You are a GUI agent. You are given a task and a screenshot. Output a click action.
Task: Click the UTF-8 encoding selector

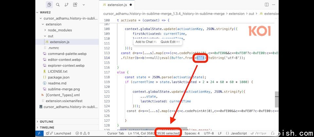[208, 133]
